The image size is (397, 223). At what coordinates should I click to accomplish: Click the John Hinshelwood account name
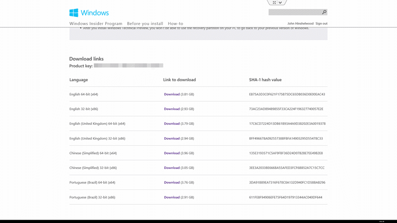300,23
